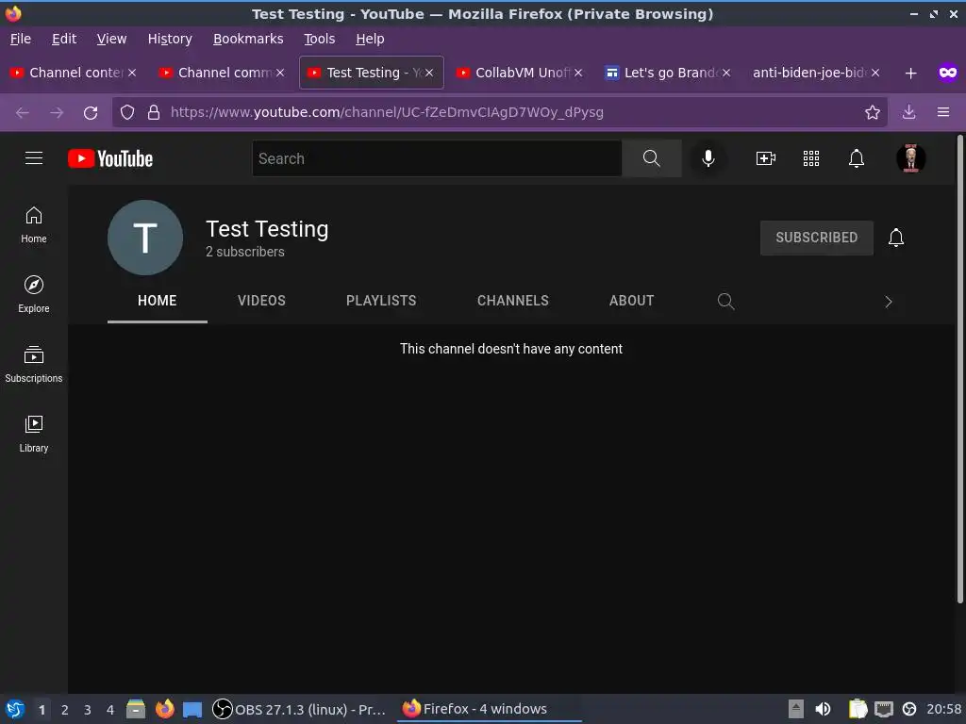Switch to the PLAYLISTS channel tab
Viewport: 966px width, 724px height.
pos(381,301)
